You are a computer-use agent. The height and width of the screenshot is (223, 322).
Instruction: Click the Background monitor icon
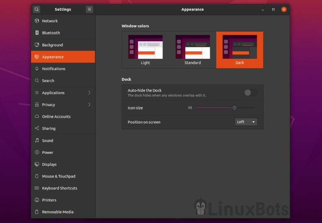[x=37, y=45]
